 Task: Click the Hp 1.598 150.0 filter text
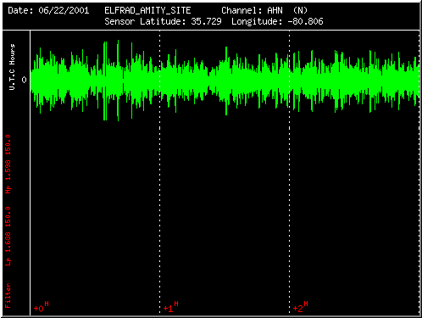coord(8,165)
